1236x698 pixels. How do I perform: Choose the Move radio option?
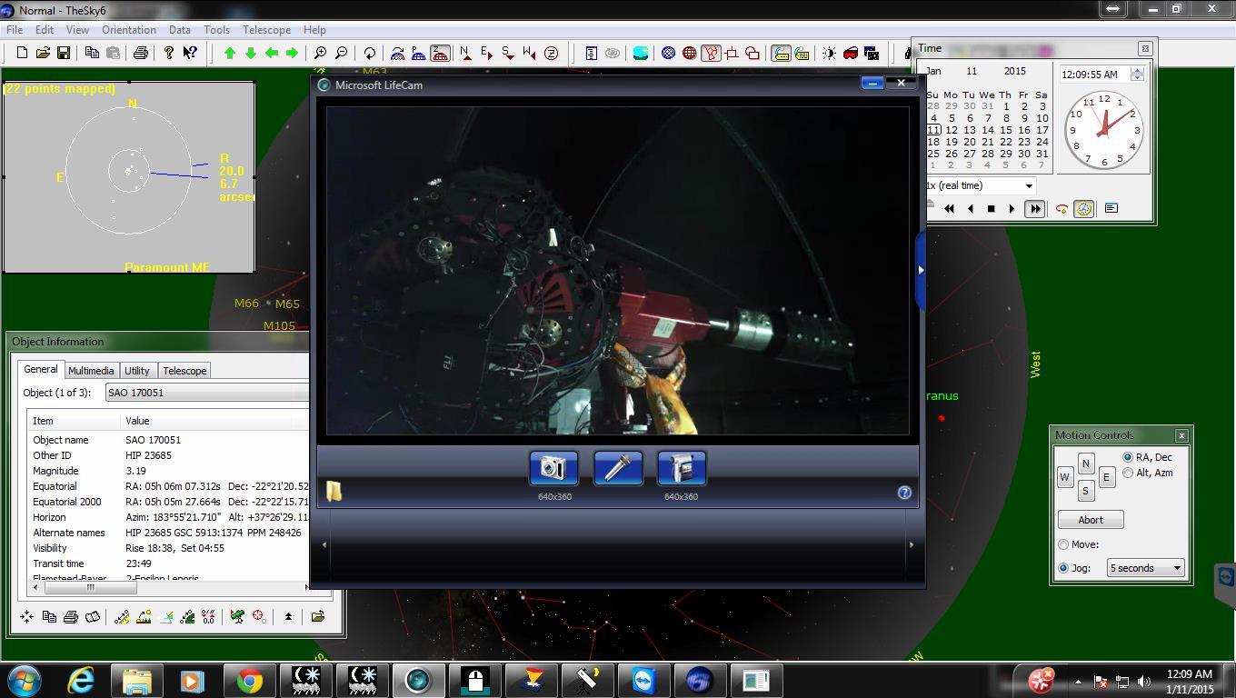[x=1063, y=544]
